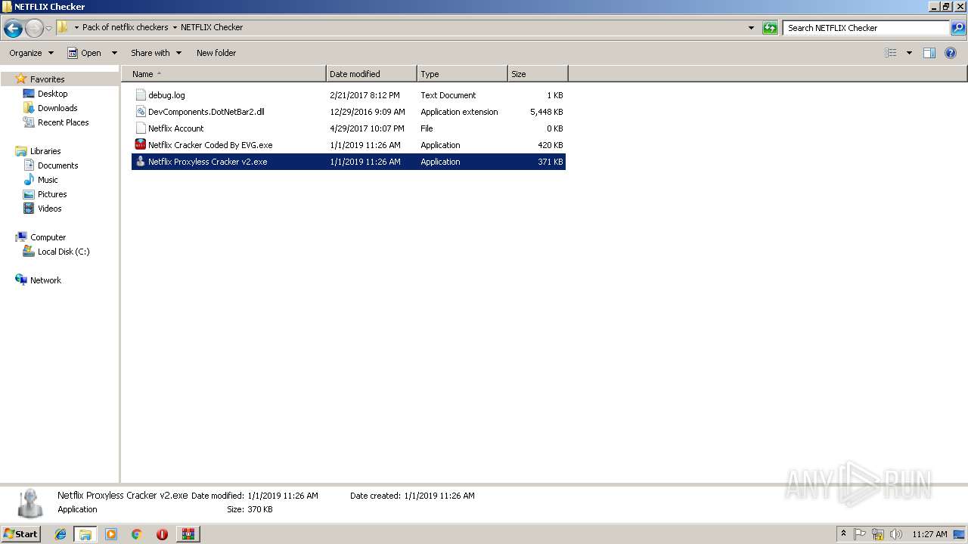The image size is (968, 544).
Task: Open the Help question mark icon
Action: [x=951, y=53]
